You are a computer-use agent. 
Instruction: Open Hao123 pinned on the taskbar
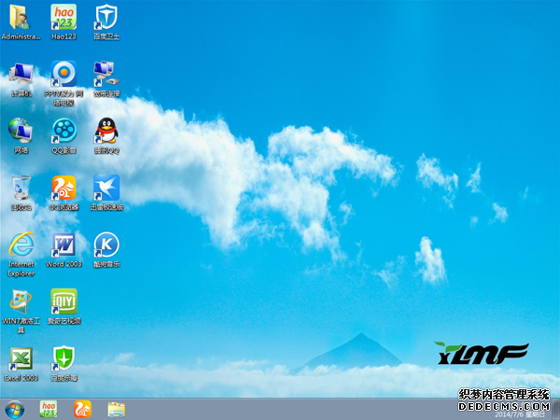click(49, 410)
